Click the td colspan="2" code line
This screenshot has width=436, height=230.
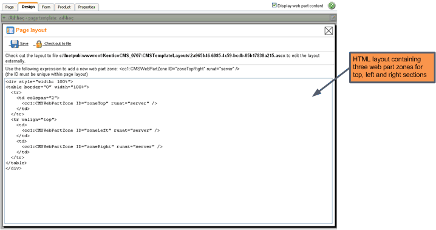click(x=38, y=98)
